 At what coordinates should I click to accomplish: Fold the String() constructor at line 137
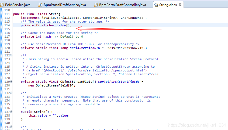click(11, 112)
